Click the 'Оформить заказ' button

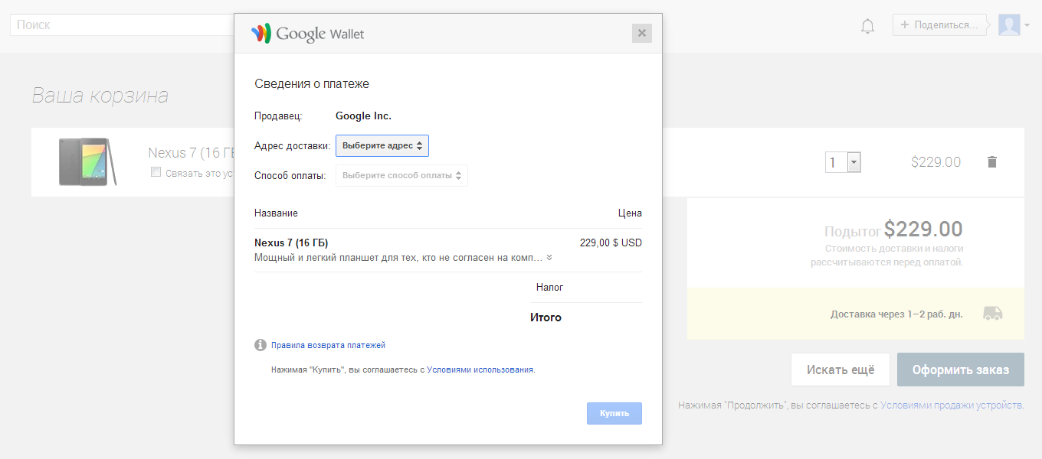point(960,369)
